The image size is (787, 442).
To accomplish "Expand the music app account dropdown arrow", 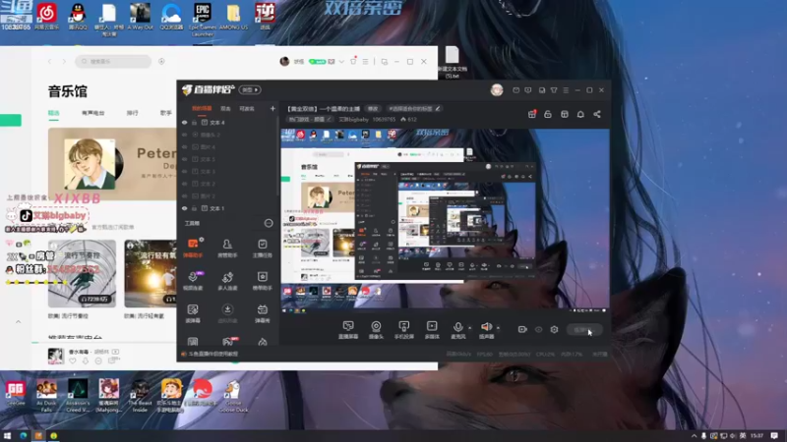I will pyautogui.click(x=341, y=62).
